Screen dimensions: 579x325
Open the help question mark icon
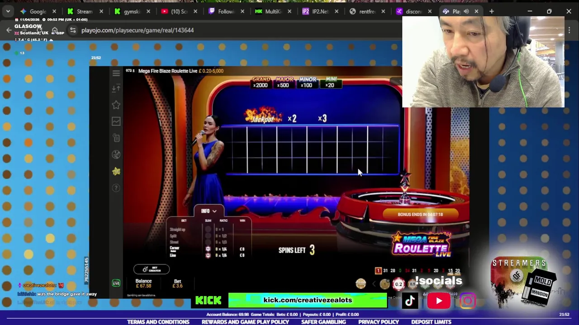pyautogui.click(x=116, y=188)
